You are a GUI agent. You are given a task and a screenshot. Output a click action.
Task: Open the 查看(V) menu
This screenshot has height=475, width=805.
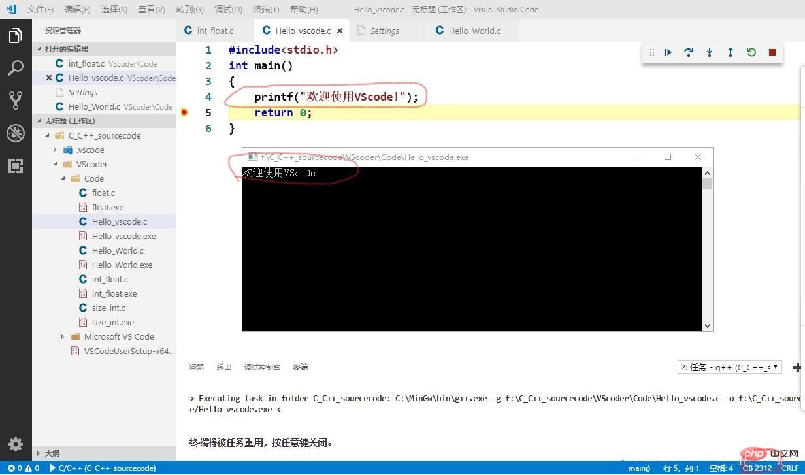point(152,9)
